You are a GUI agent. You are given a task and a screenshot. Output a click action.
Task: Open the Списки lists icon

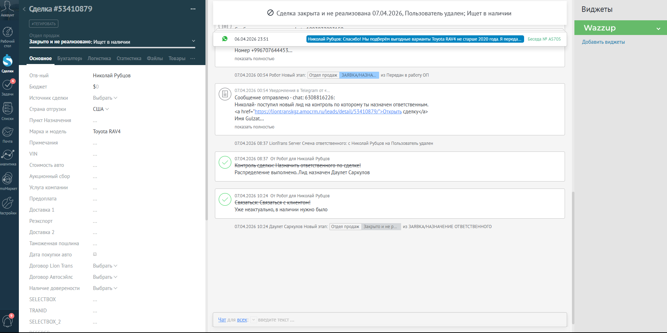(8, 108)
